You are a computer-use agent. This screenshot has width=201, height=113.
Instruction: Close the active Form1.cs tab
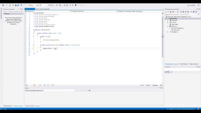pos(34,9)
